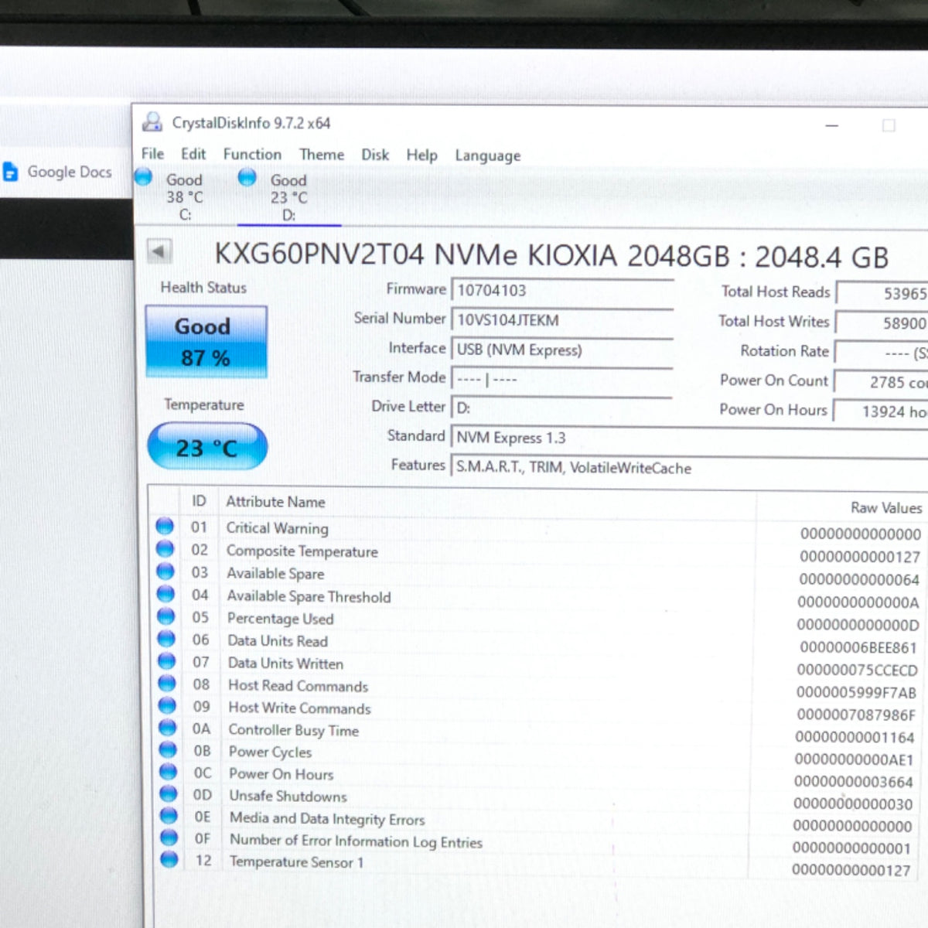The height and width of the screenshot is (928, 928).
Task: Click status orb for Power On Hours row
Action: coord(169,771)
